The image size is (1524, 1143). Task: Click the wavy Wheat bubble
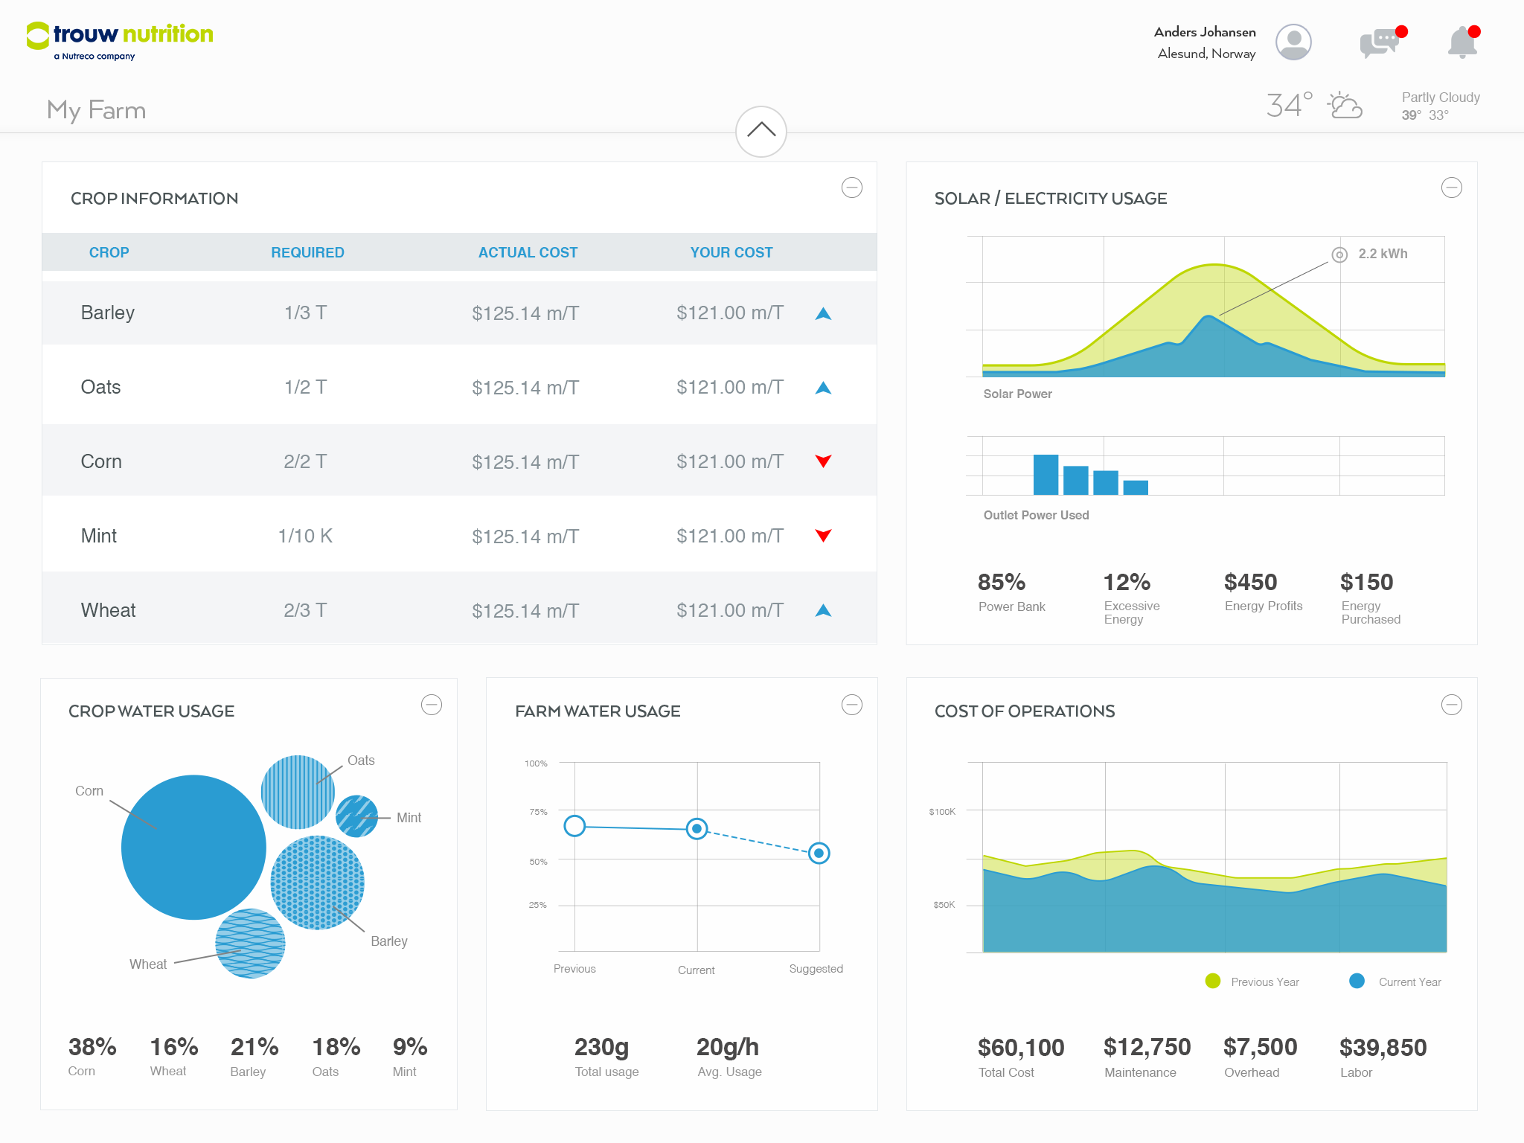250,944
